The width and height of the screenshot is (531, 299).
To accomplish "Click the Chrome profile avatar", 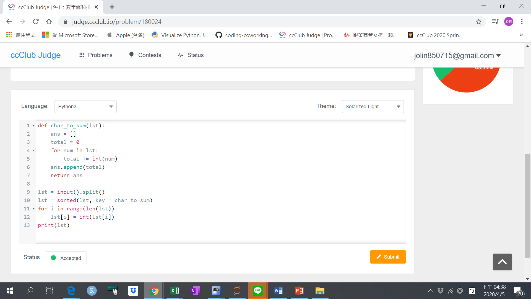I will coord(509,21).
